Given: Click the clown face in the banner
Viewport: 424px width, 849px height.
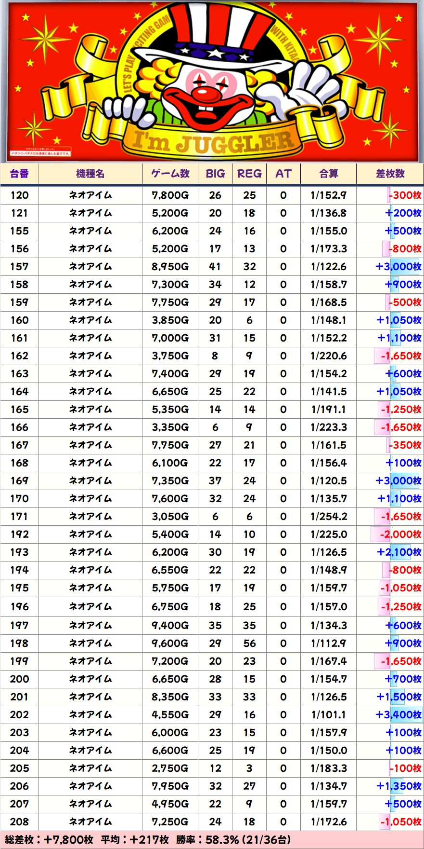Looking at the screenshot, I should [x=207, y=94].
